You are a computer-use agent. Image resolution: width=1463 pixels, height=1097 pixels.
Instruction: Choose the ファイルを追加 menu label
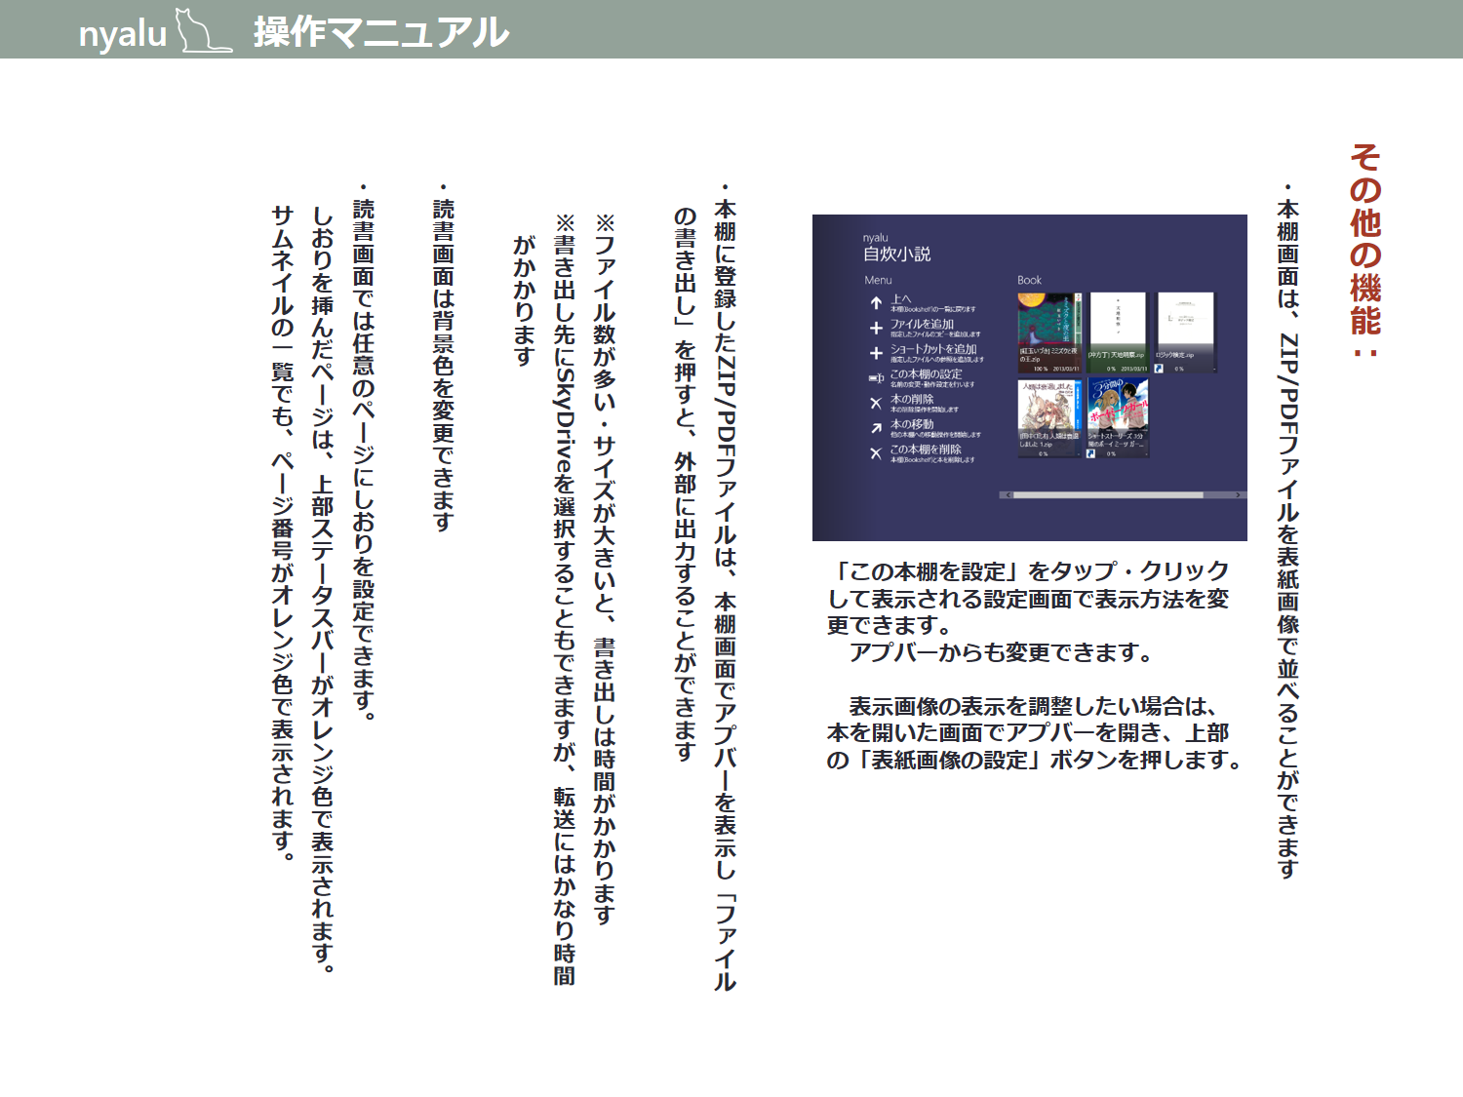point(922,324)
